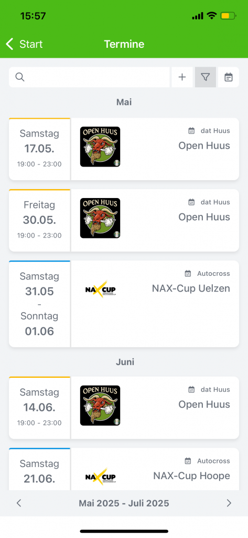This screenshot has width=248, height=538.
Task: Open the calendar view icon
Action: pyautogui.click(x=229, y=77)
